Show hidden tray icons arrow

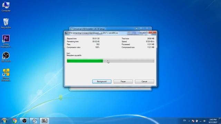(x=189, y=121)
